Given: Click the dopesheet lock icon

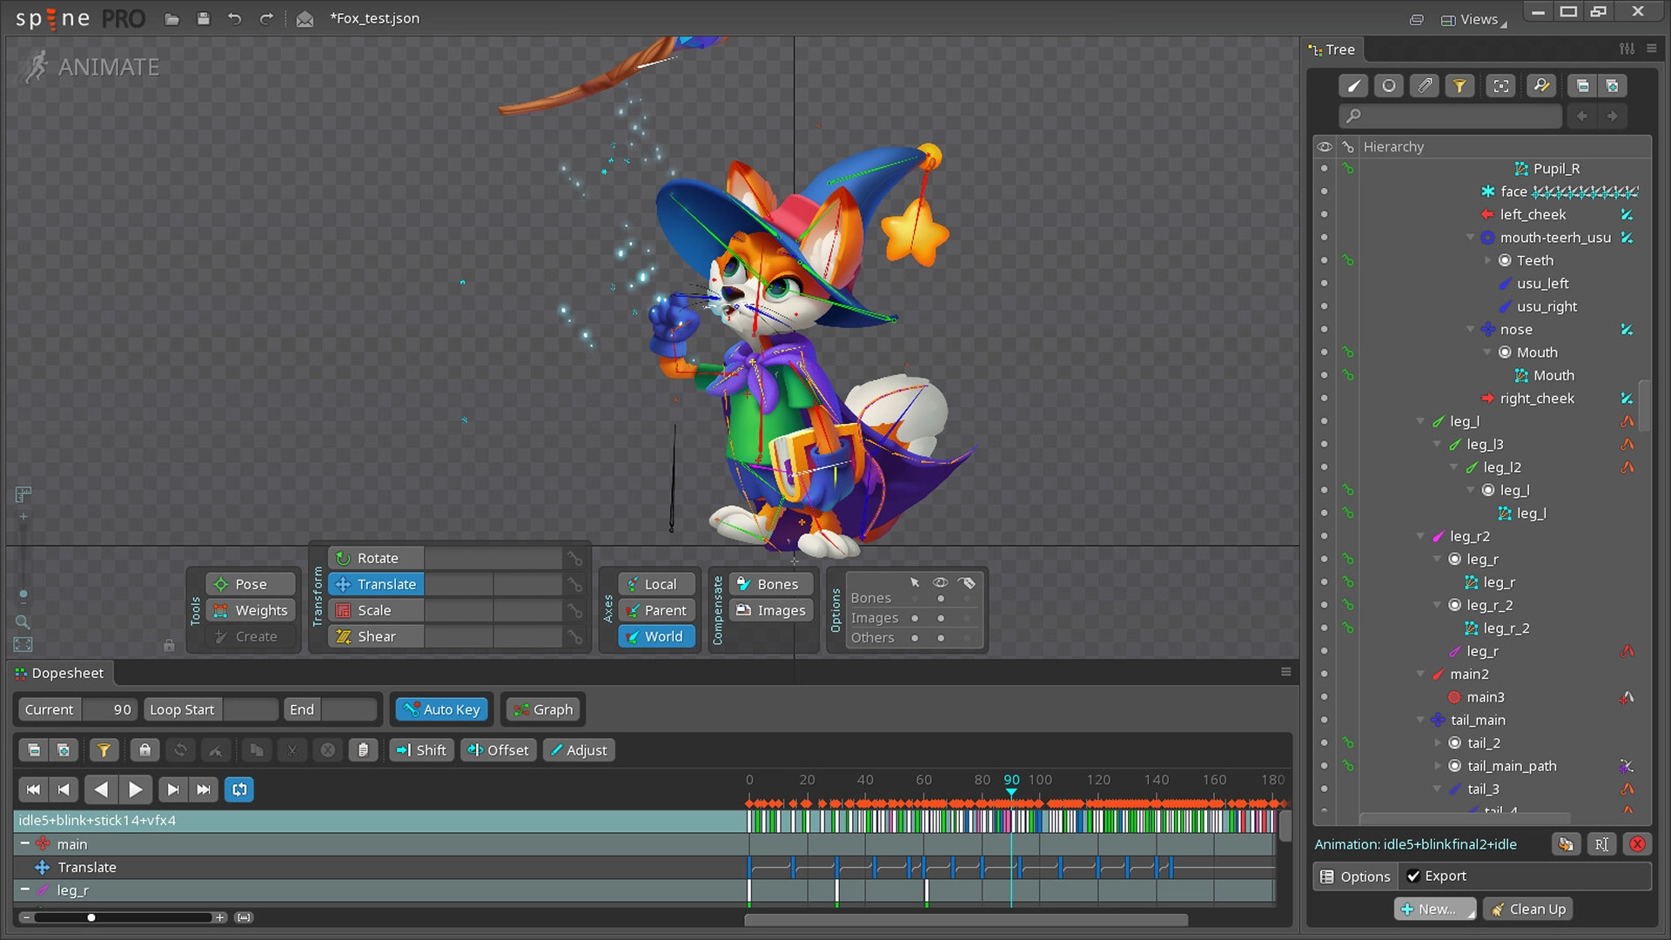Looking at the screenshot, I should tap(144, 750).
